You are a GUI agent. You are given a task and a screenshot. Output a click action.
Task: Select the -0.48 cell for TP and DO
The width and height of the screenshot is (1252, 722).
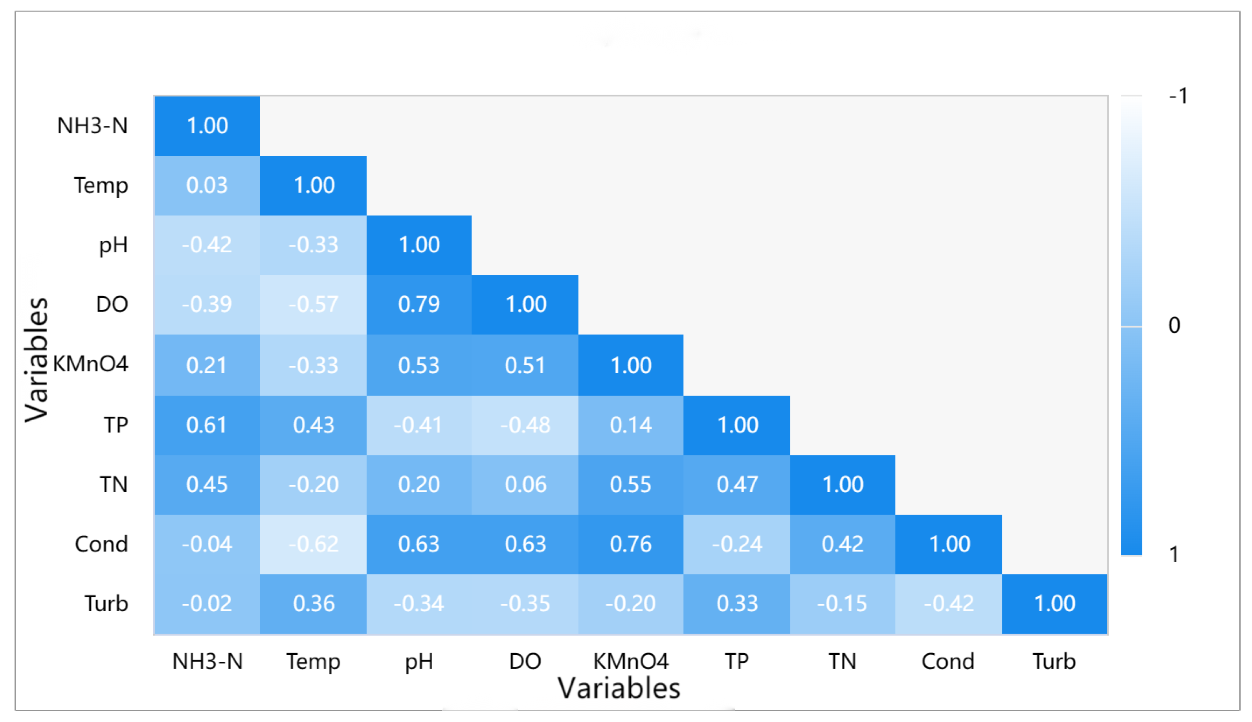(x=525, y=425)
